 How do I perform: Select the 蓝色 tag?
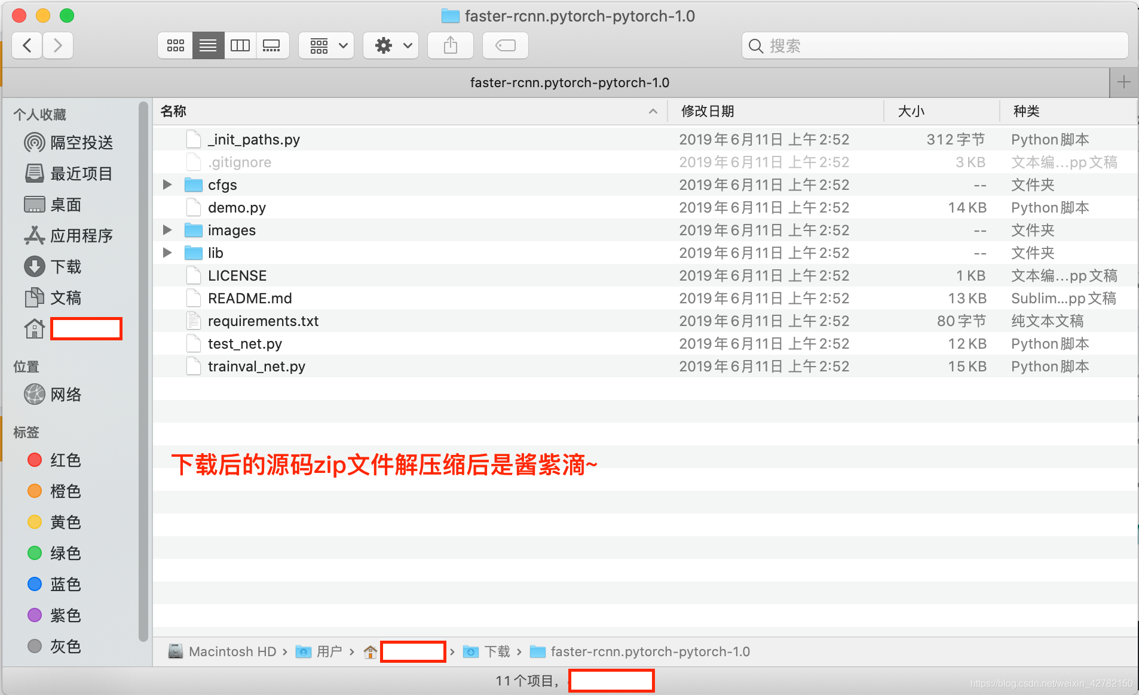coord(55,585)
